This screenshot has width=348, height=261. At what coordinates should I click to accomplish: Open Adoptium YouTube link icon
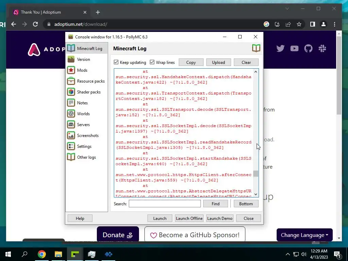tap(294, 48)
